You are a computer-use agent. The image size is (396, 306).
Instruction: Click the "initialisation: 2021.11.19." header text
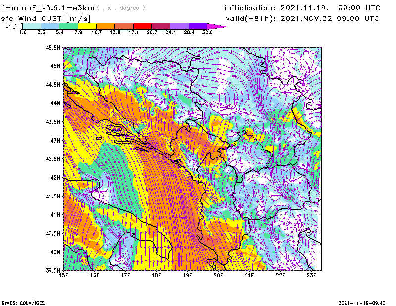click(x=277, y=8)
